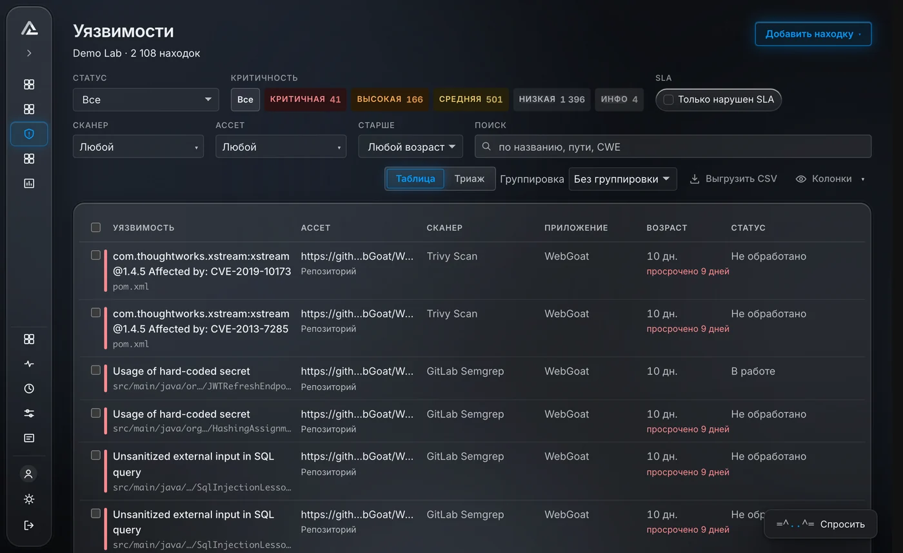Click Выгрузить CSV download button
Viewport: 903px width, 553px height.
[733, 179]
